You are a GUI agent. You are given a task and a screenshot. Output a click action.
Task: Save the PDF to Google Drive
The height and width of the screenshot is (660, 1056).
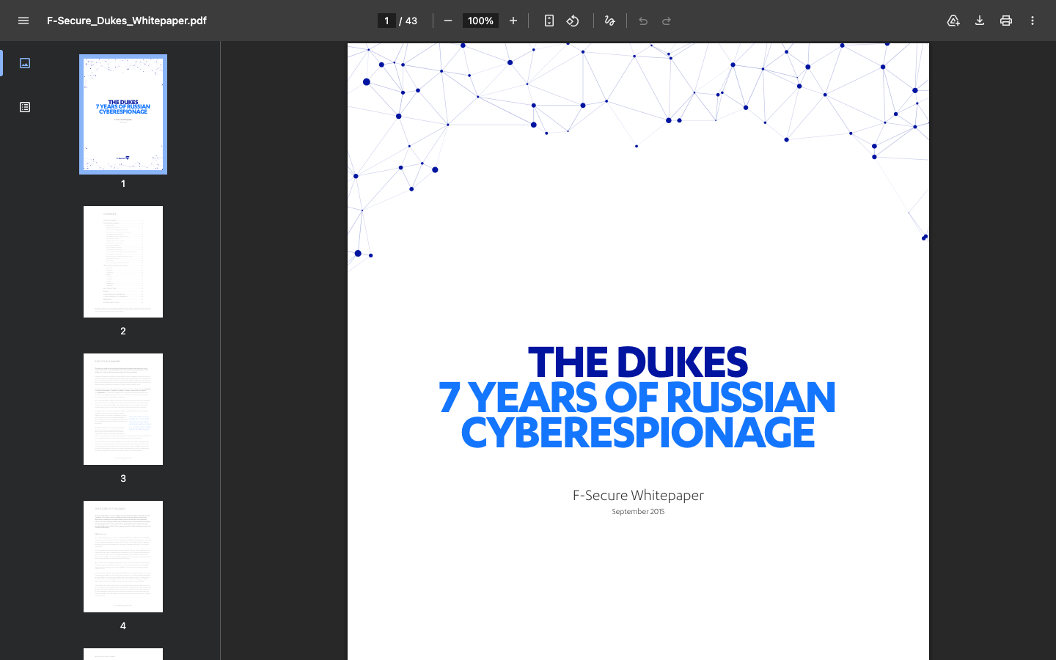[x=953, y=21]
